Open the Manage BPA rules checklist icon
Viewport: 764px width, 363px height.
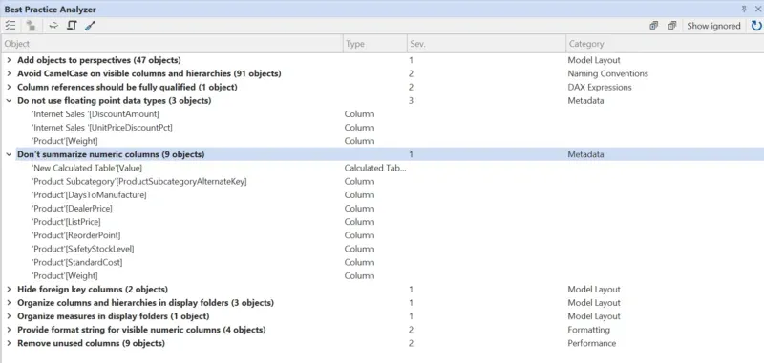[x=11, y=26]
